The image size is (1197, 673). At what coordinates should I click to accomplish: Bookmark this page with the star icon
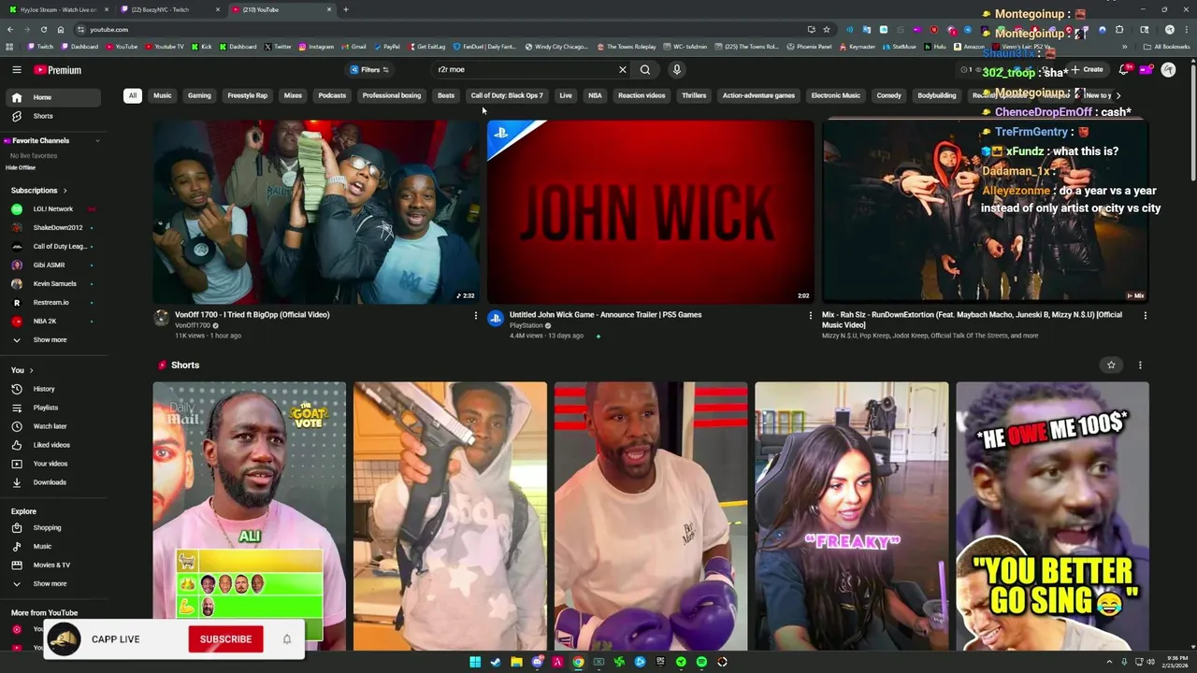[827, 29]
